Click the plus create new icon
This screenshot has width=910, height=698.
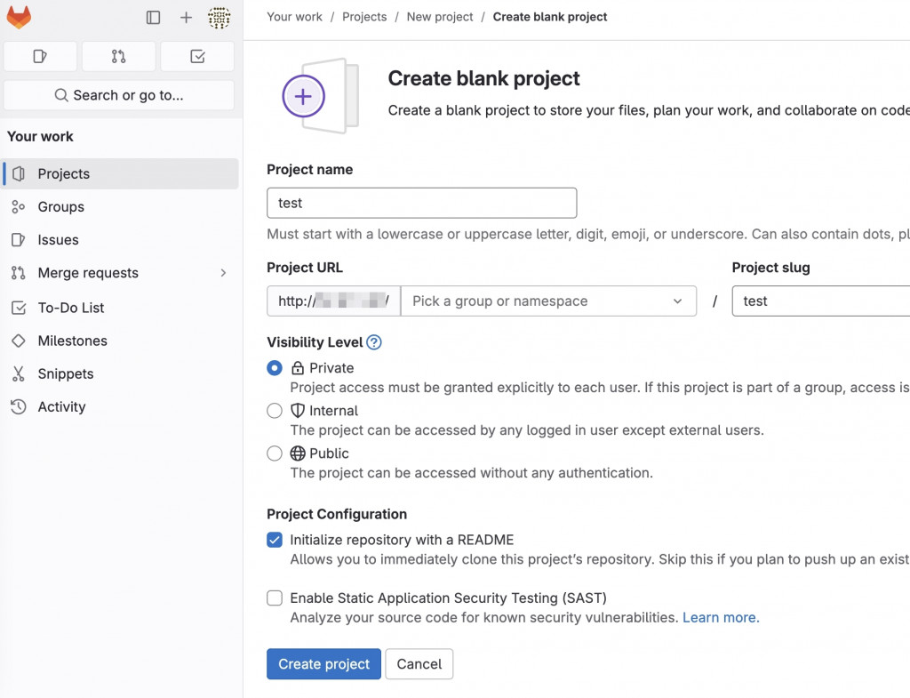click(x=186, y=17)
